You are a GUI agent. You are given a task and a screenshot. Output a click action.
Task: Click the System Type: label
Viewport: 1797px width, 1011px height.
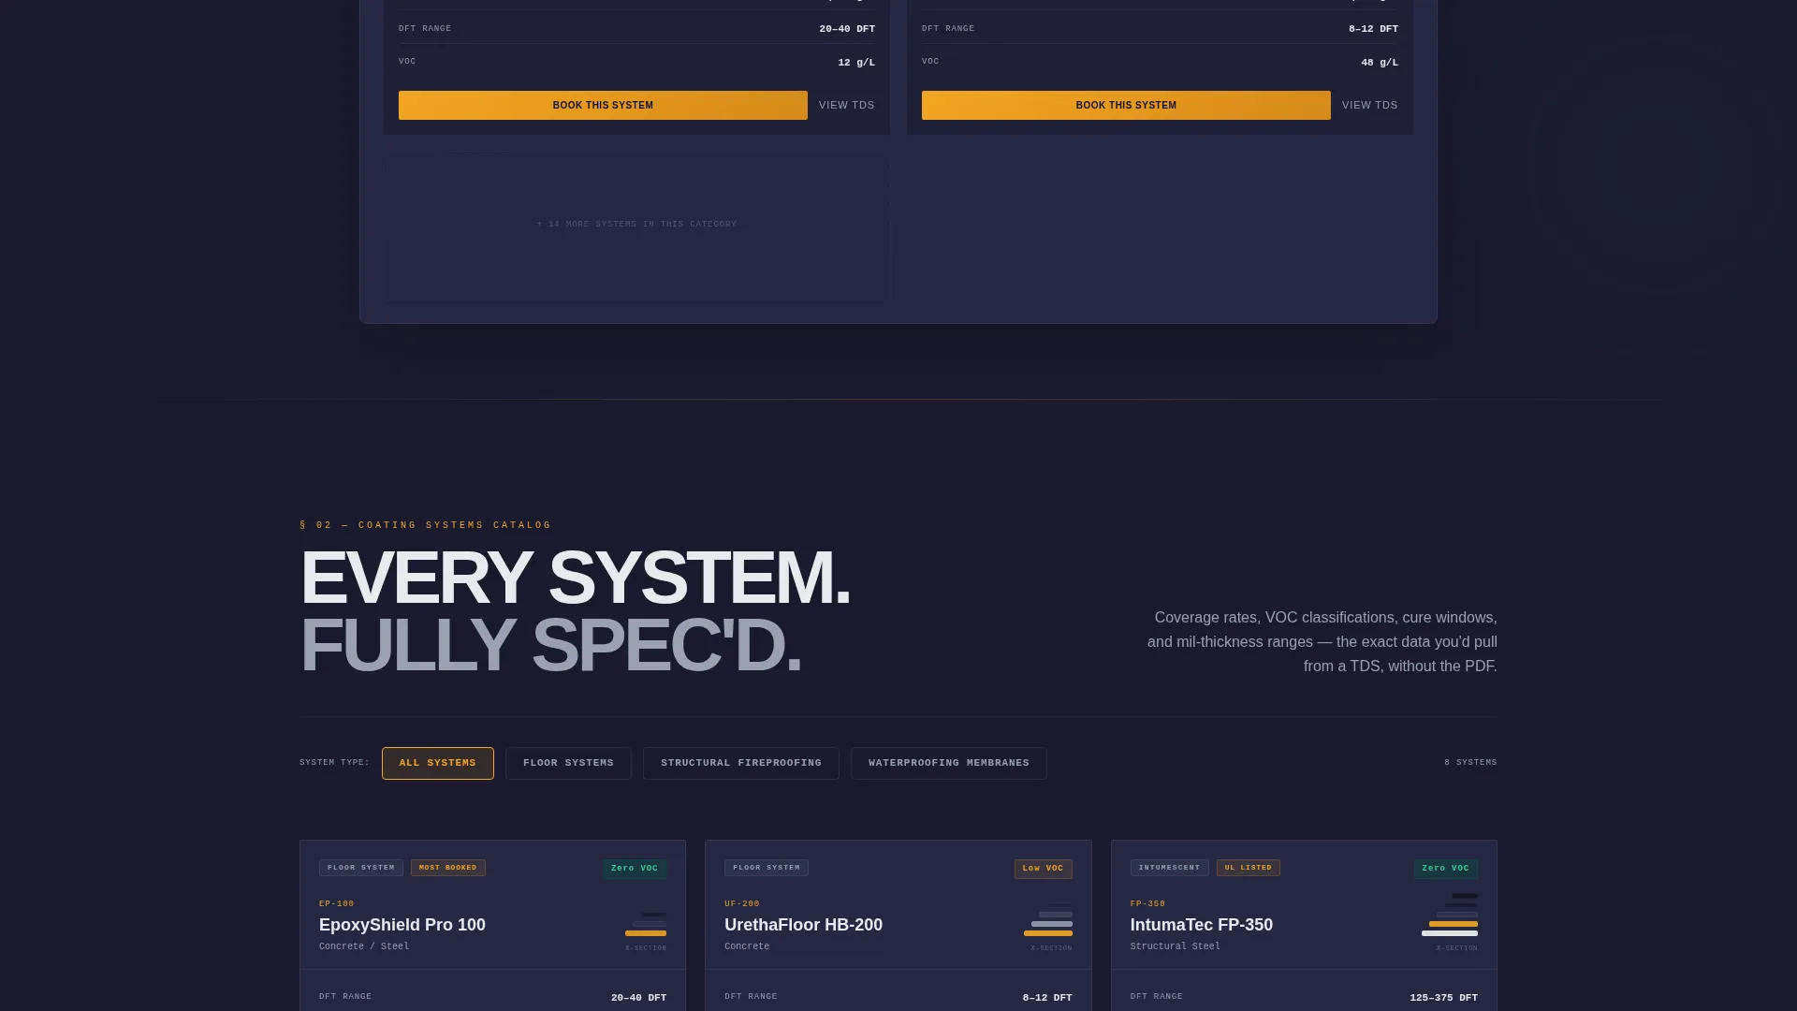pyautogui.click(x=334, y=763)
